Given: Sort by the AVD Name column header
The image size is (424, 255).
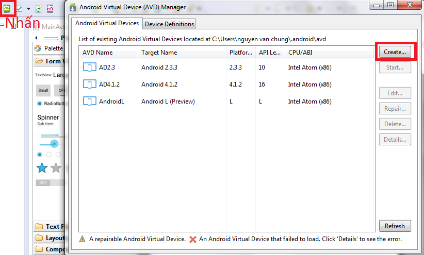Looking at the screenshot, I should pos(108,53).
